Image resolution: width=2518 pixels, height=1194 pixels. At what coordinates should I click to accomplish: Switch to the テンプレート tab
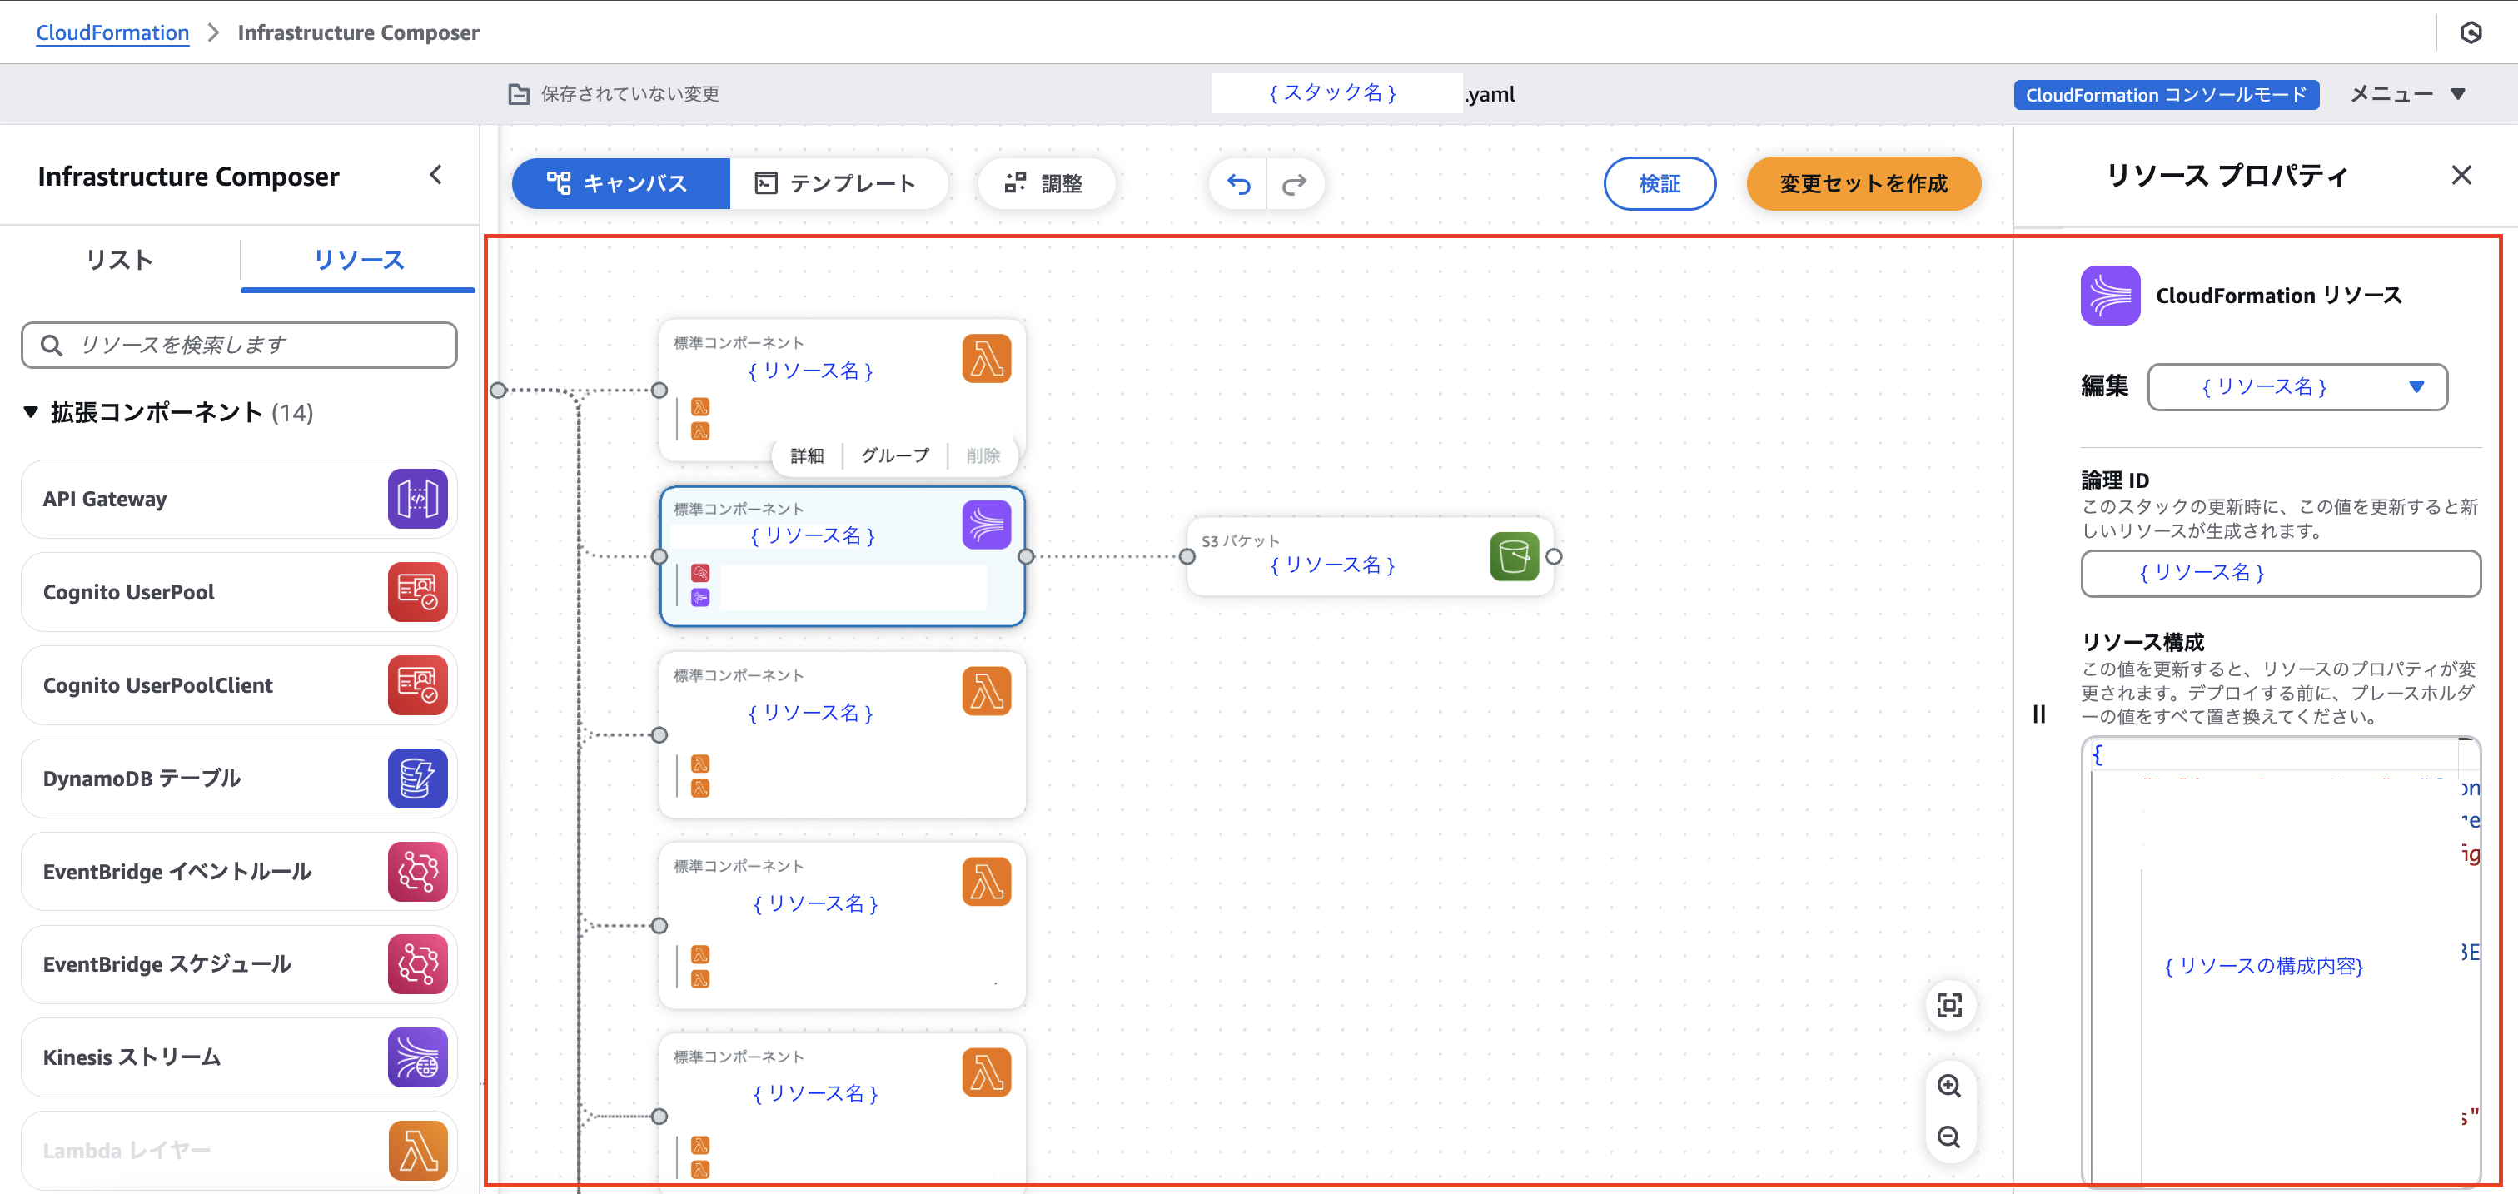837,184
